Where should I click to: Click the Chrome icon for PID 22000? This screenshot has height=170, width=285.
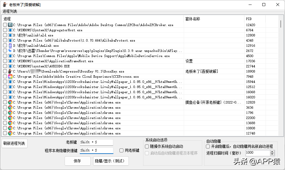[x=10, y=118]
